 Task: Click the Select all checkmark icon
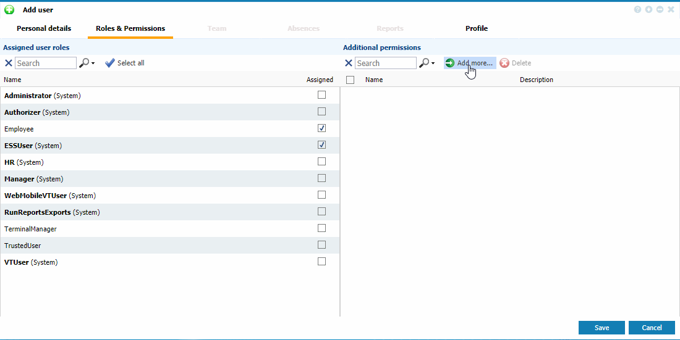(x=110, y=63)
